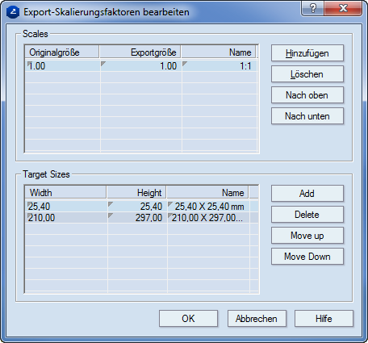This screenshot has width=368, height=343.
Task: Click the Move Down button
Action: (x=307, y=257)
